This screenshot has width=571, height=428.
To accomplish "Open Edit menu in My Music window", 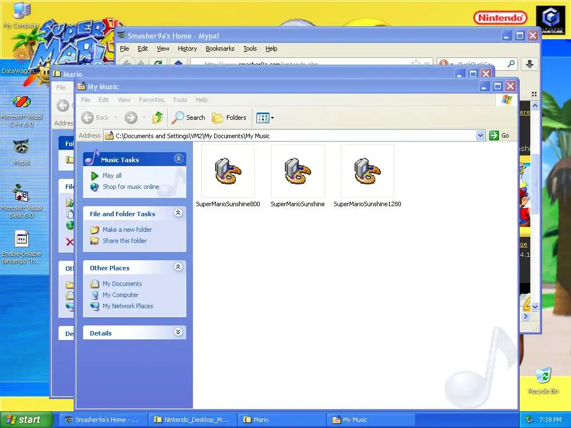I will [x=104, y=100].
